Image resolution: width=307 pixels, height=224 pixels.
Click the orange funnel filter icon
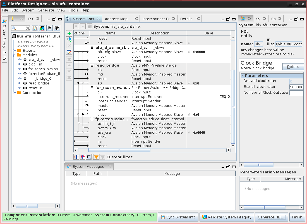click(96, 157)
